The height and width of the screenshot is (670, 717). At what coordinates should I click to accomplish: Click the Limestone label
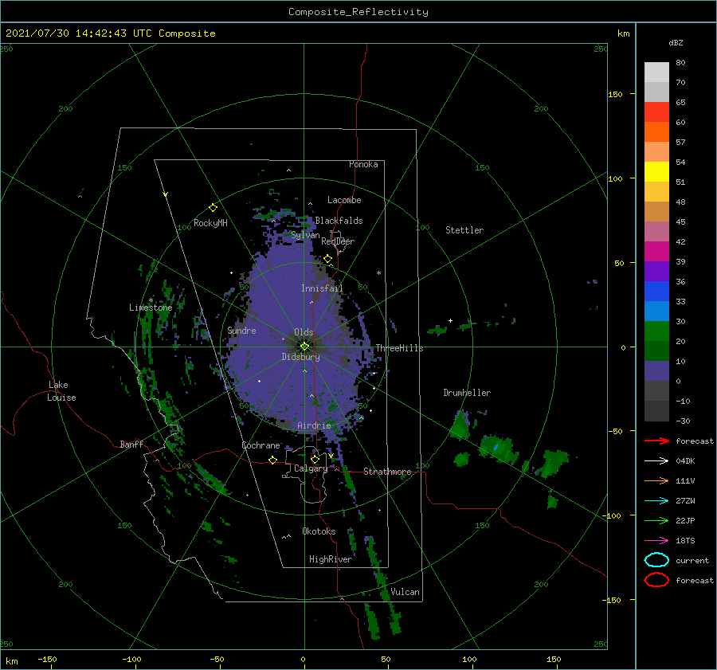(x=151, y=308)
